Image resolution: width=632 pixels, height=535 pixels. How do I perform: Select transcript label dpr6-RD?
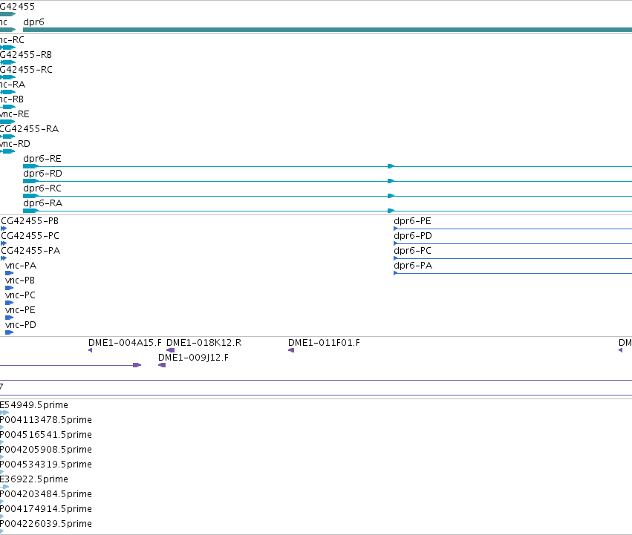click(x=43, y=174)
